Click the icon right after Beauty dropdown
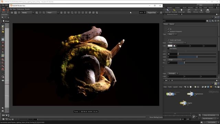 click(x=37, y=13)
